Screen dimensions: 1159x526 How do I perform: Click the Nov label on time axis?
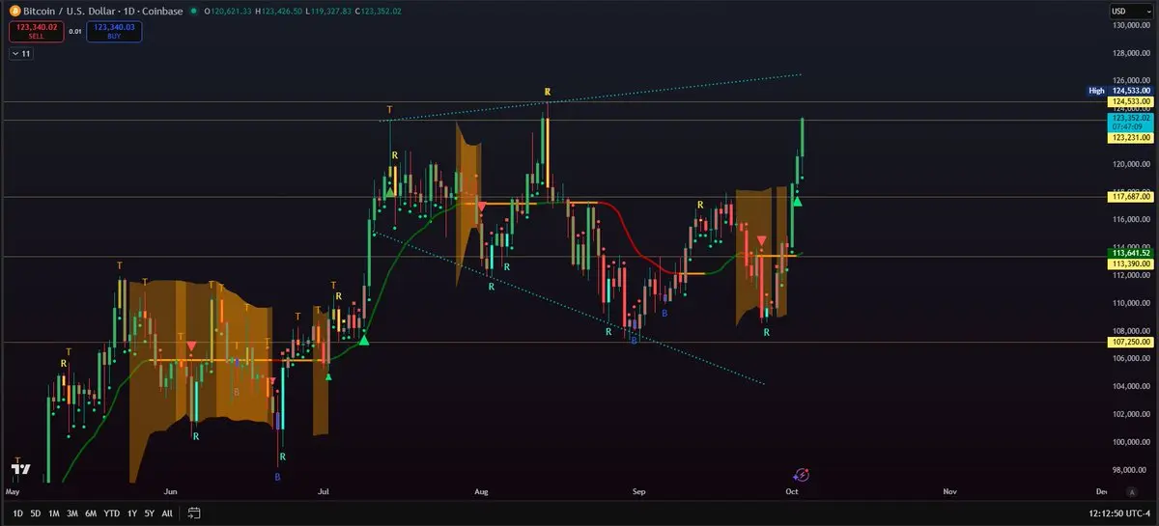tap(948, 491)
